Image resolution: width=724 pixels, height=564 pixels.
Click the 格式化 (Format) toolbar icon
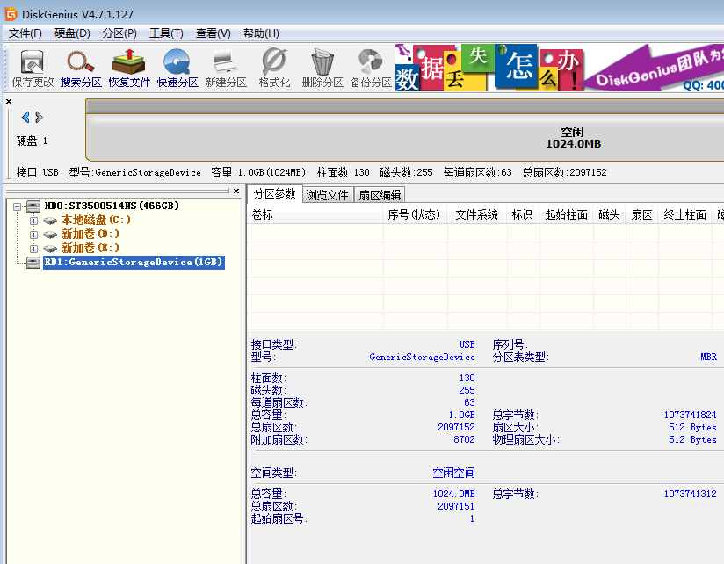[x=274, y=69]
